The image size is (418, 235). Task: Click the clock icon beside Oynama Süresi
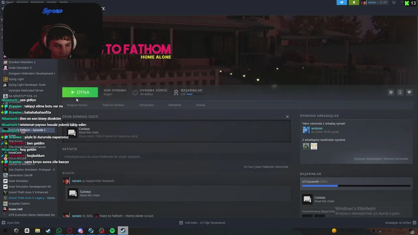pyautogui.click(x=135, y=92)
